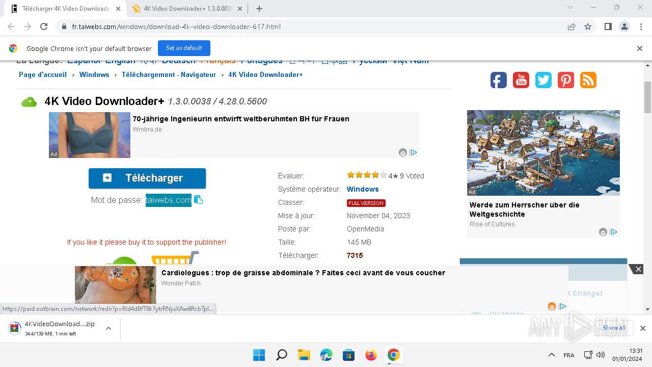Open a new browser tab
This screenshot has height=367, width=652.
(x=259, y=9)
